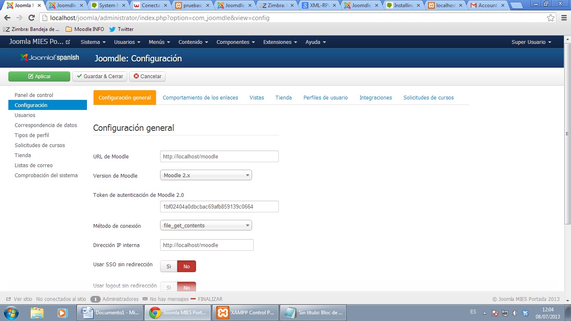This screenshot has height=321, width=571.
Task: Set Usar logout sin redirección to Si
Action: click(168, 288)
